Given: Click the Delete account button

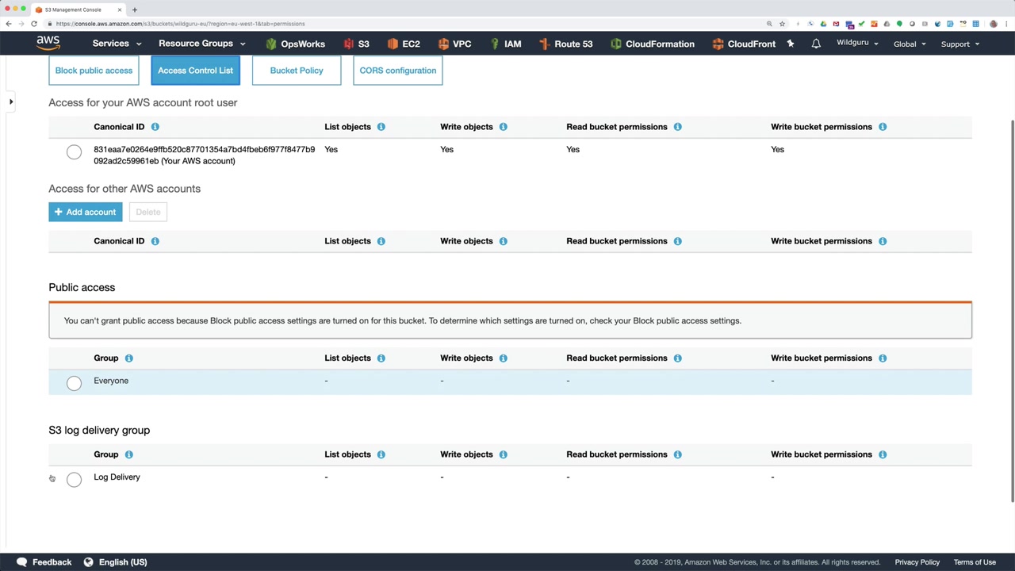Looking at the screenshot, I should coord(147,212).
